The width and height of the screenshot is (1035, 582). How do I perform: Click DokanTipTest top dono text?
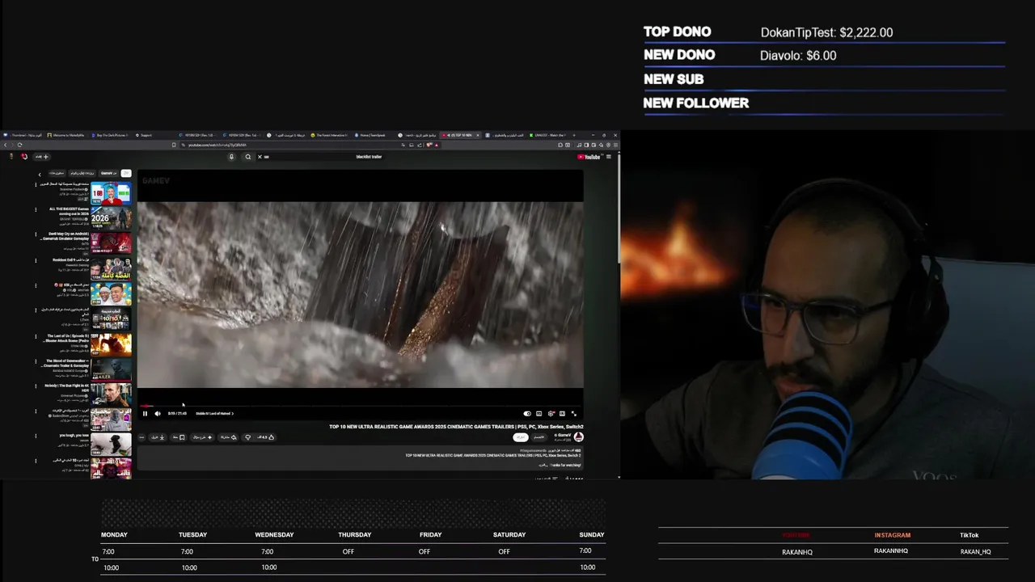coord(826,32)
